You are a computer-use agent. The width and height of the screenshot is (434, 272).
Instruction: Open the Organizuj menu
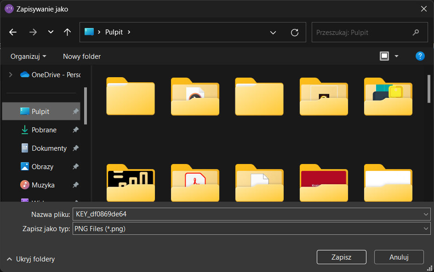click(x=29, y=56)
